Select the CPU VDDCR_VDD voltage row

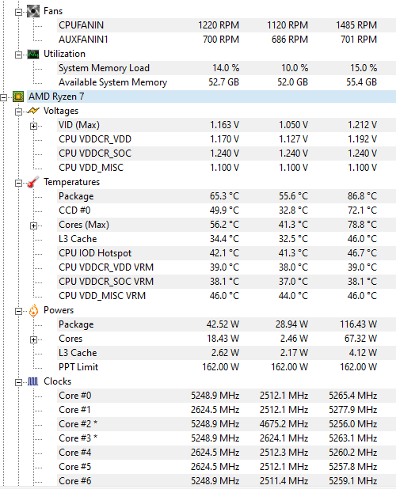(227, 139)
